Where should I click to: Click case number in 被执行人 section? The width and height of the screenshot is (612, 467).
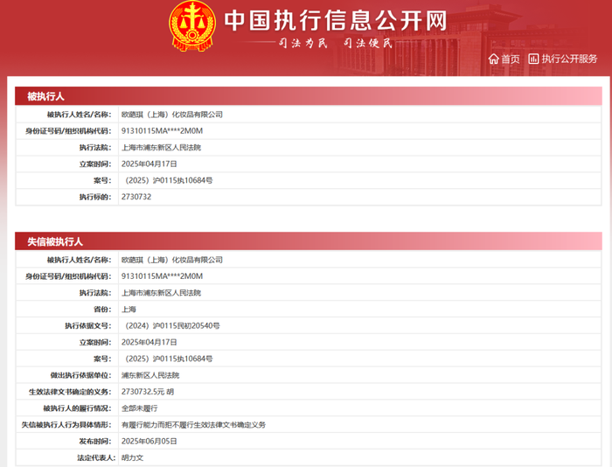click(x=169, y=180)
